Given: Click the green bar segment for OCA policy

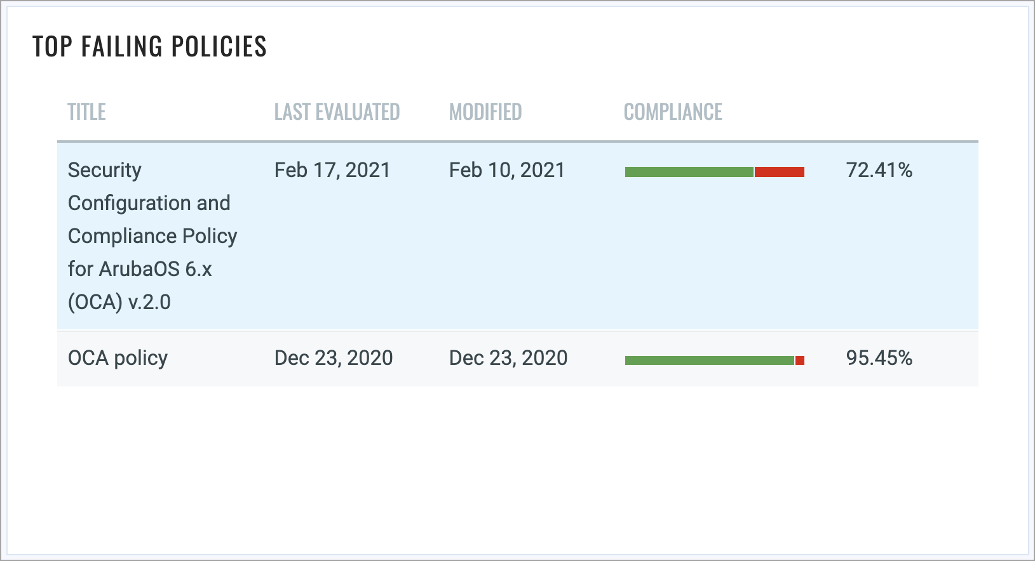Looking at the screenshot, I should (710, 360).
